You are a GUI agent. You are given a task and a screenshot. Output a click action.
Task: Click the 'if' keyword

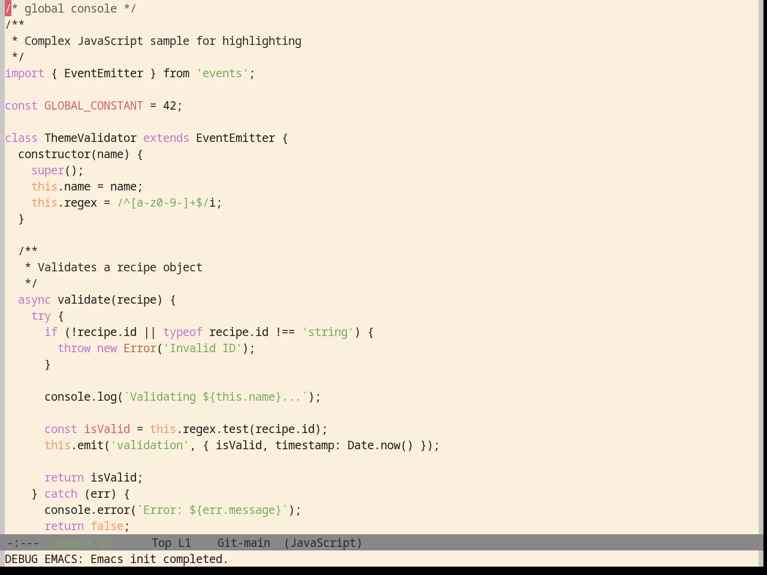51,332
